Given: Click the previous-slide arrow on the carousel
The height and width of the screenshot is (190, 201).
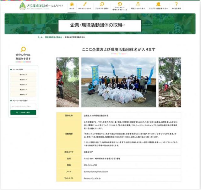Looking at the screenshot, I should tap(74, 83).
